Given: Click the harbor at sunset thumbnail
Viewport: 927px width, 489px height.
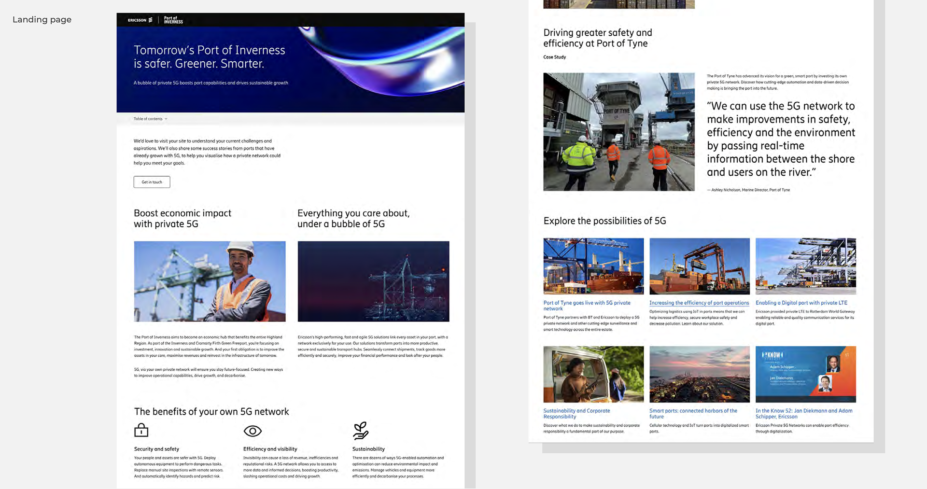Looking at the screenshot, I should pyautogui.click(x=700, y=374).
